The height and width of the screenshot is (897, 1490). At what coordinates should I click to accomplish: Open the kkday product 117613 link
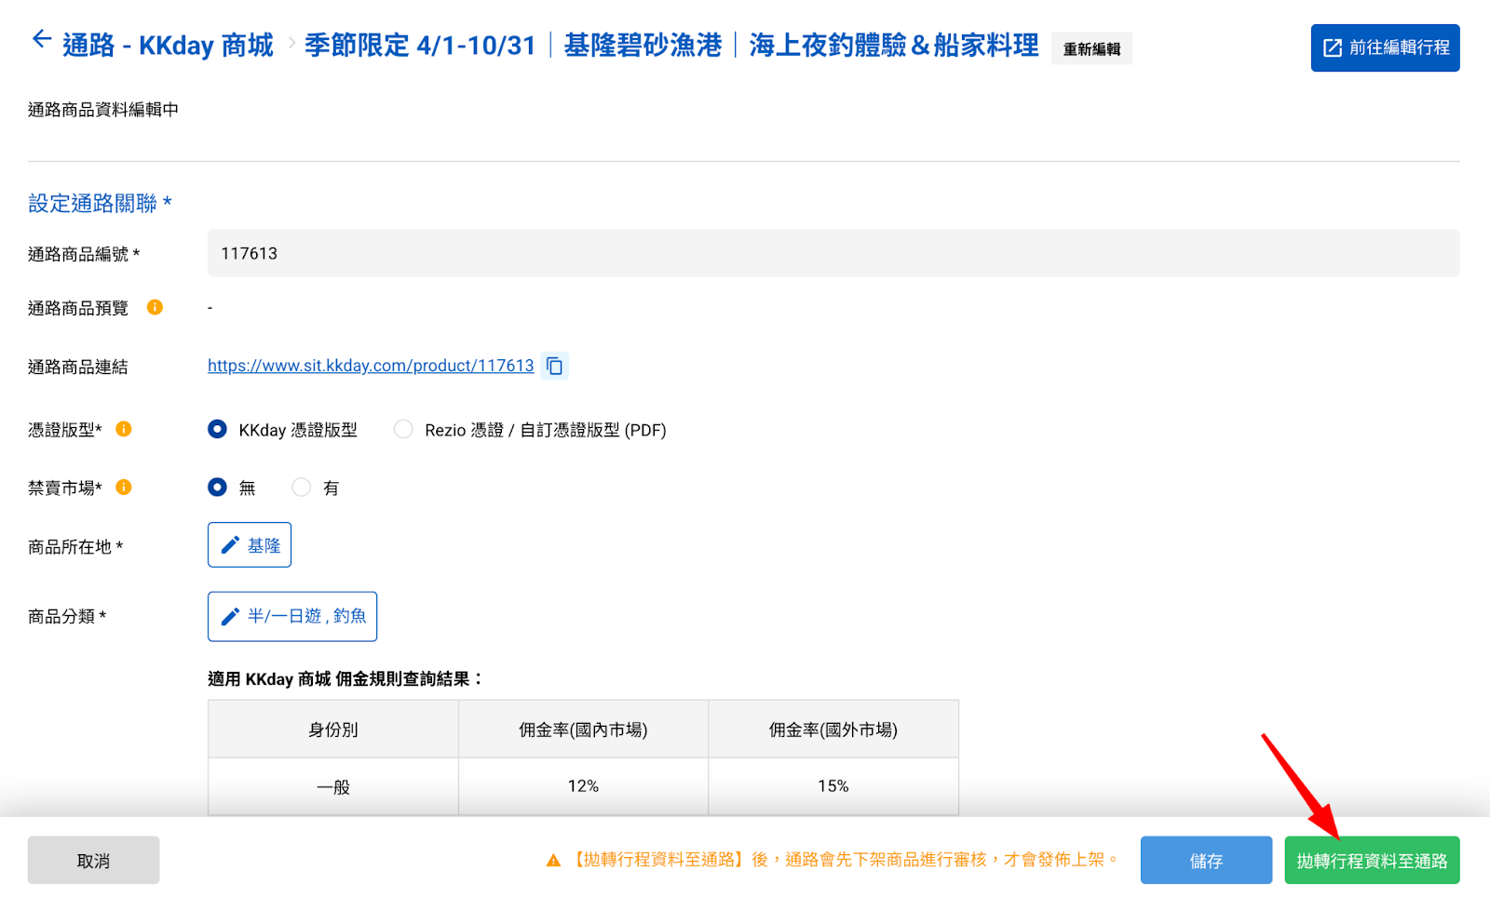tap(371, 366)
